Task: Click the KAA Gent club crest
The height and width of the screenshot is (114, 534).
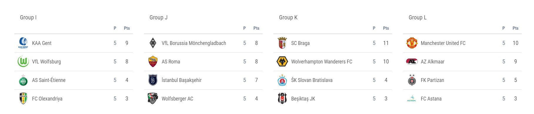Action: coord(23,43)
